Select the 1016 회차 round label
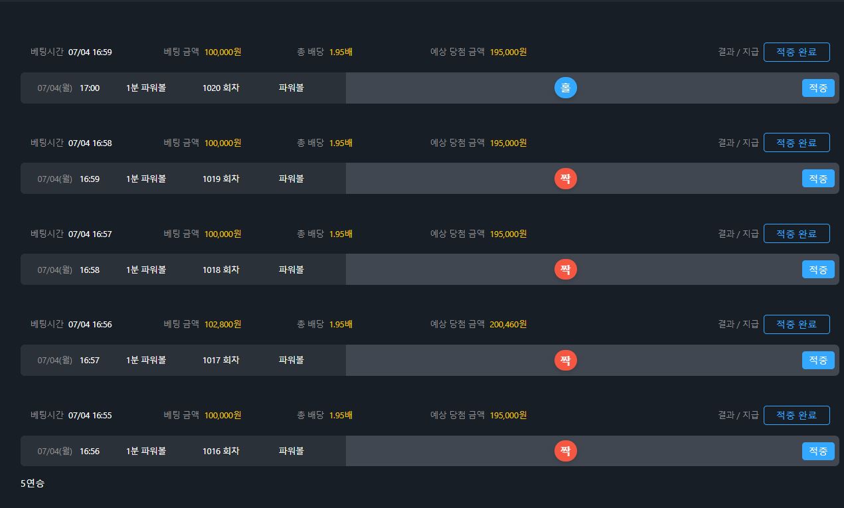The height and width of the screenshot is (508, 844). pos(220,451)
